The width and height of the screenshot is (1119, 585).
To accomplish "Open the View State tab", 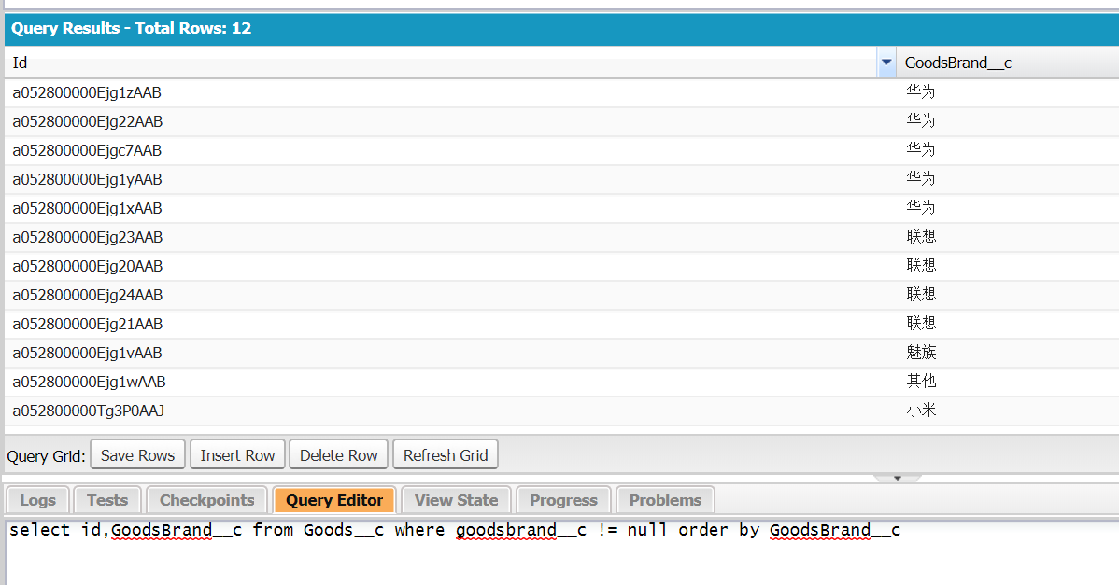I will coord(456,500).
